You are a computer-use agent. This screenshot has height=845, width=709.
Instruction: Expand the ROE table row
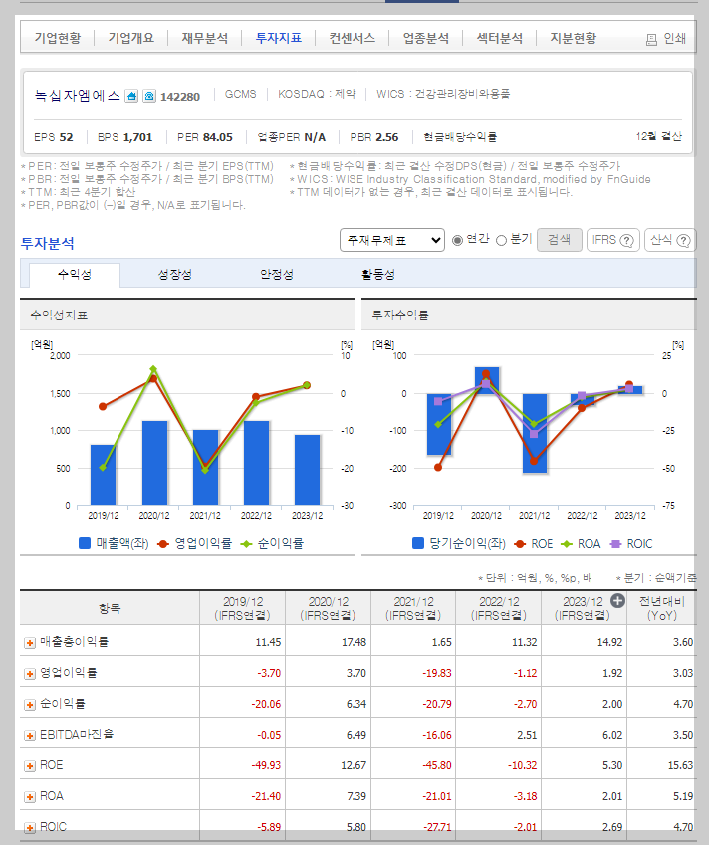30,766
